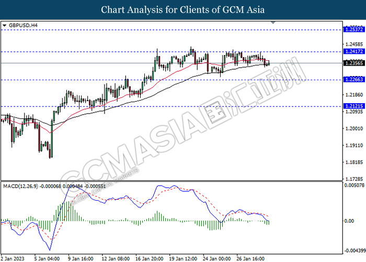Select the 1.21860 price axis value
366x262 pixels.
pyautogui.click(x=354, y=95)
